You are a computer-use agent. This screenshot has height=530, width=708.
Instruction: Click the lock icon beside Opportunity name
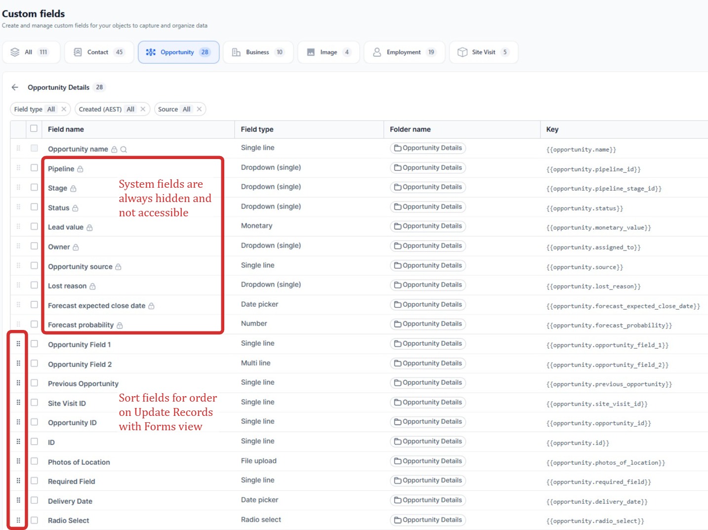click(114, 149)
